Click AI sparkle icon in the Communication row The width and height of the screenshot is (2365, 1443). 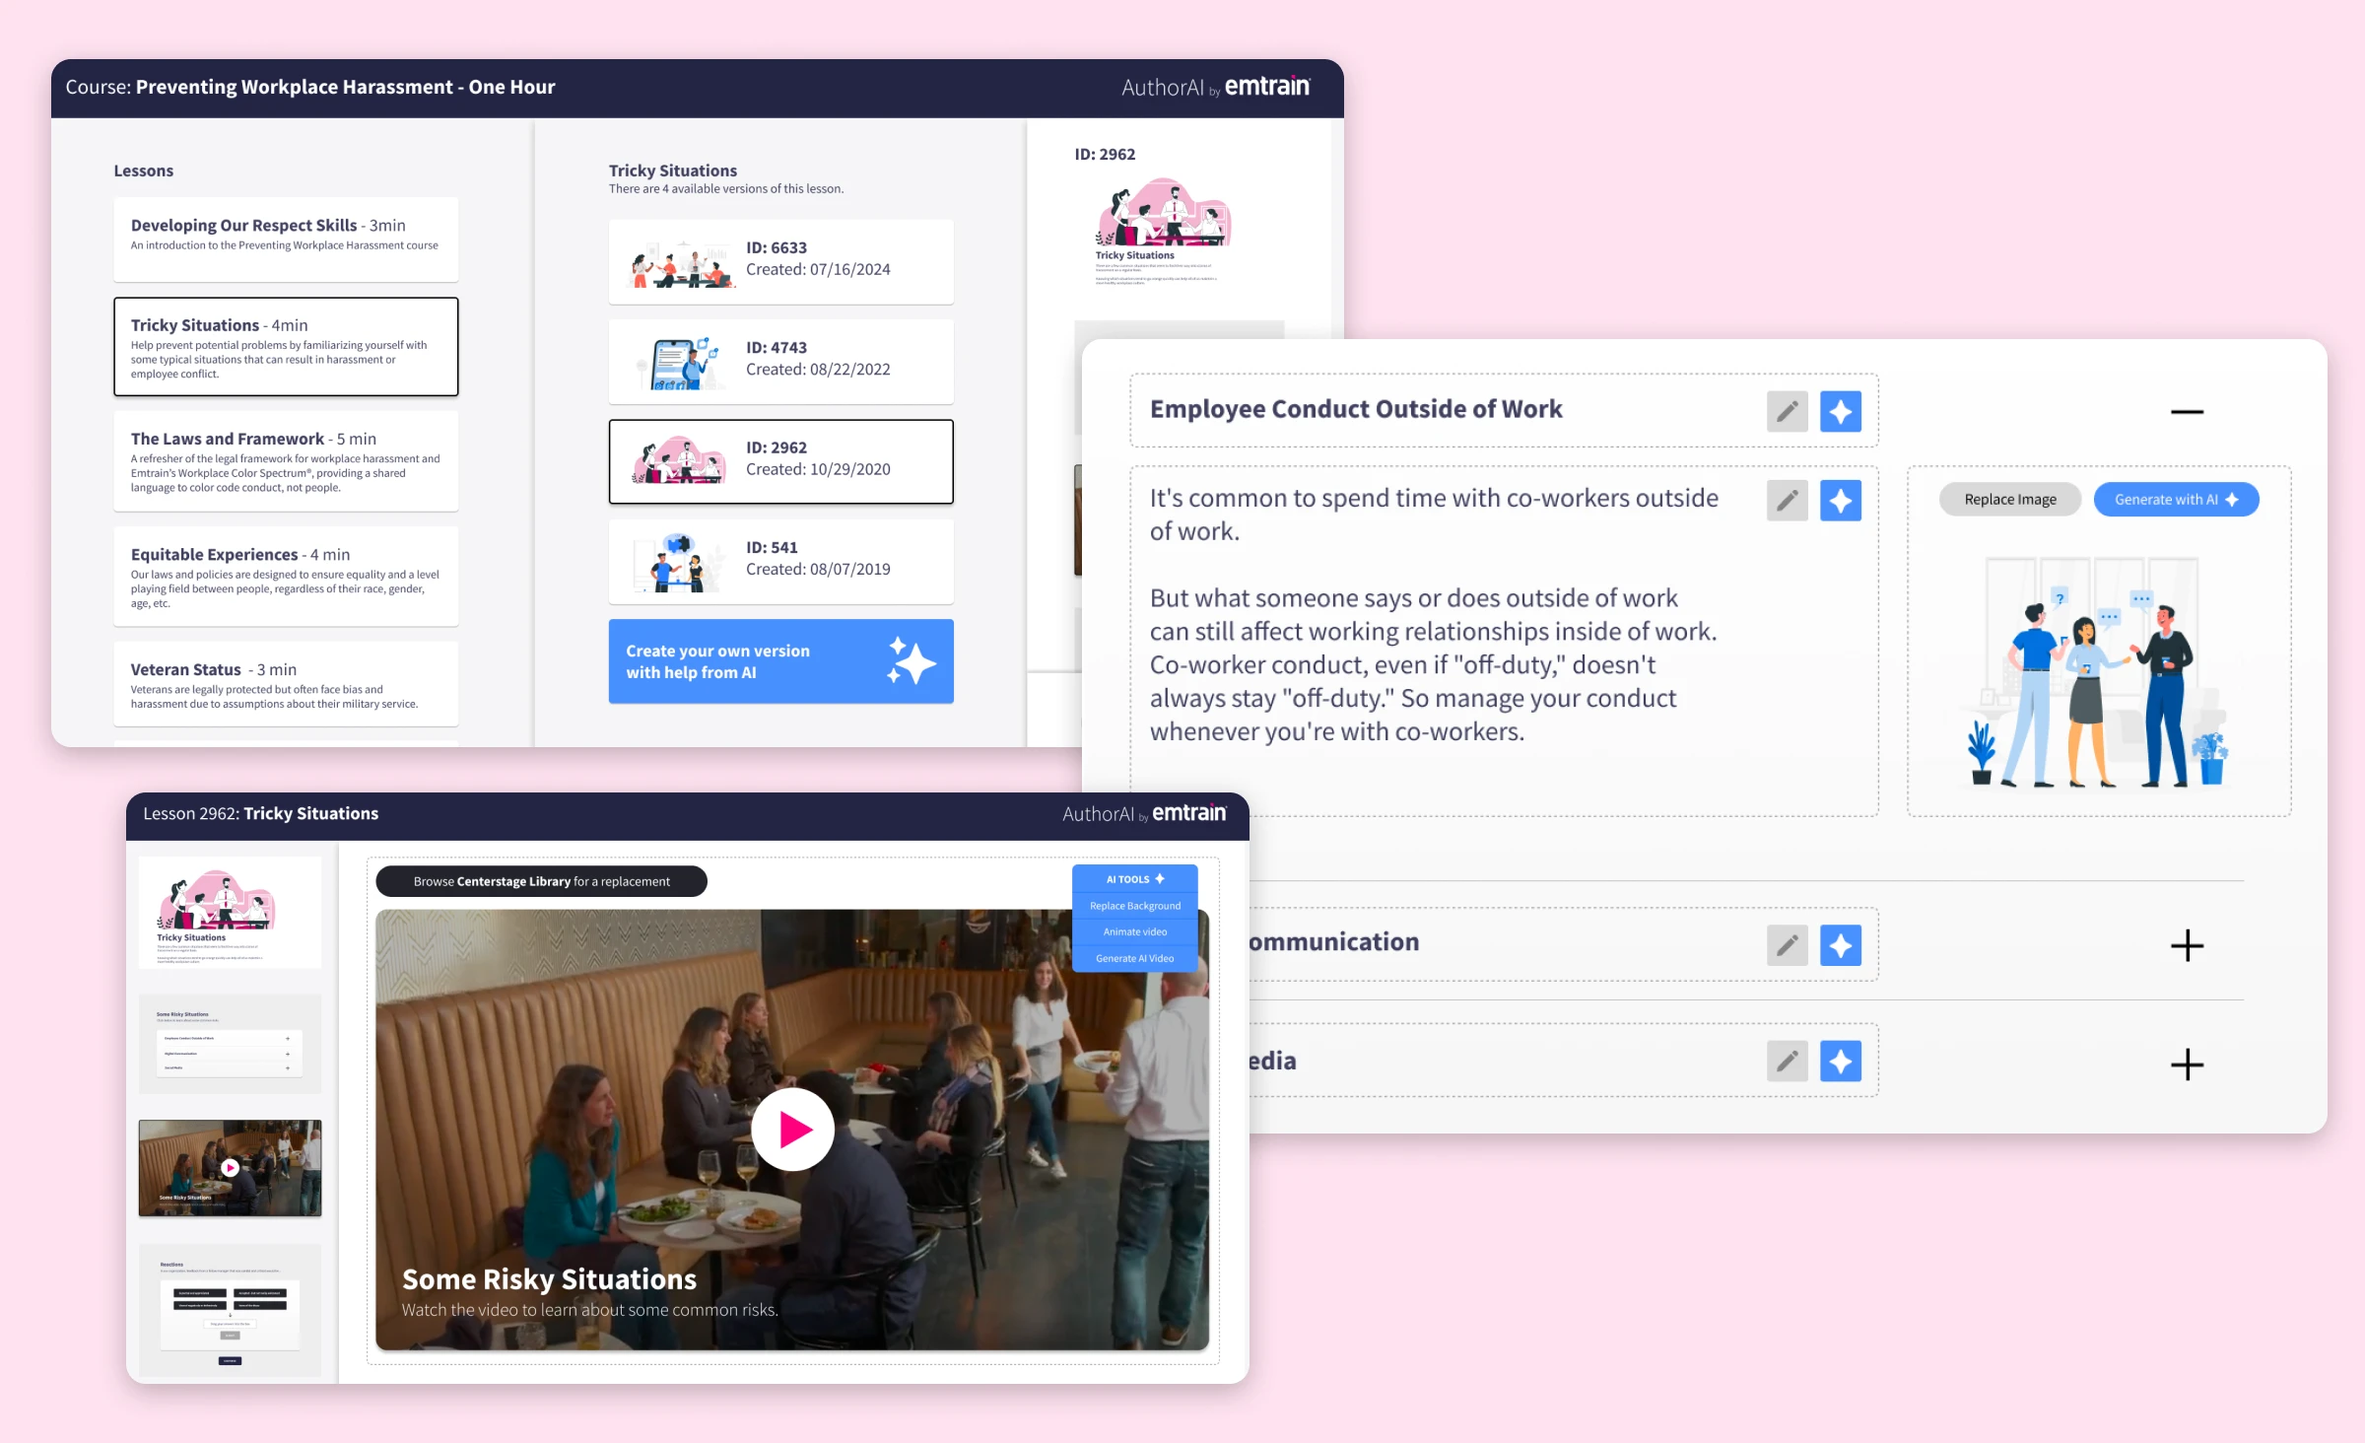point(1840,945)
